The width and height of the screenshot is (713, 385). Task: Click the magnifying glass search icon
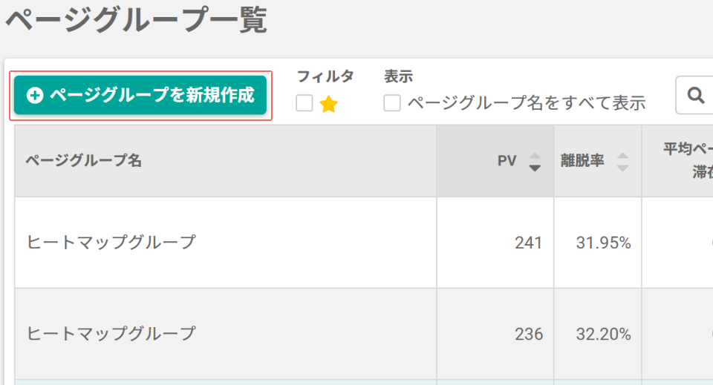(x=696, y=96)
